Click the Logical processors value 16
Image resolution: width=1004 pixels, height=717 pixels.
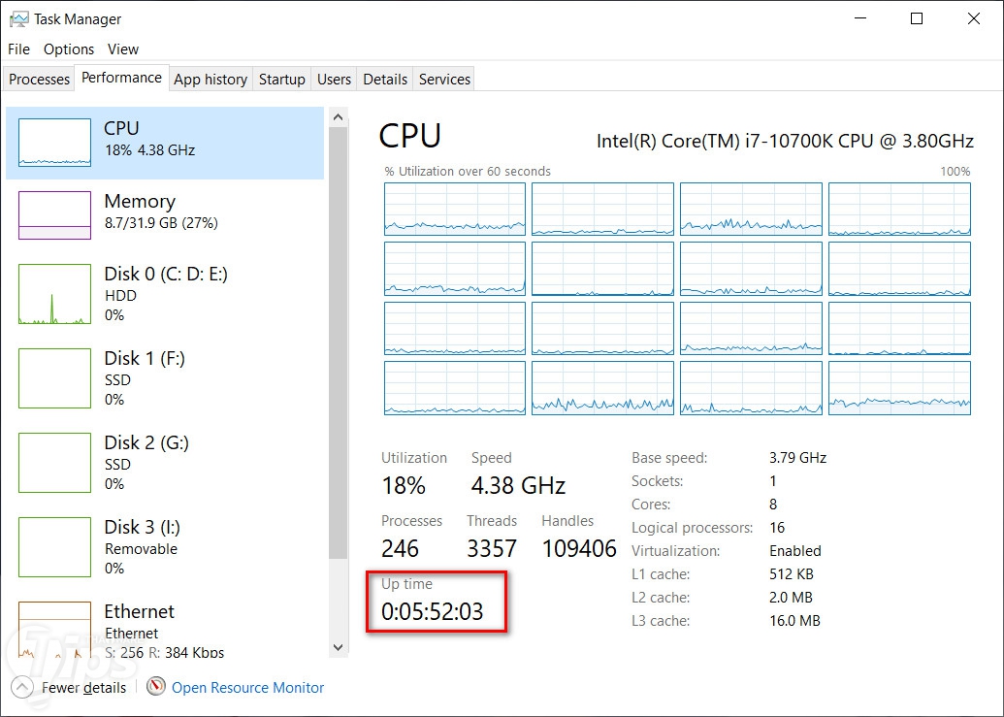[x=777, y=528]
